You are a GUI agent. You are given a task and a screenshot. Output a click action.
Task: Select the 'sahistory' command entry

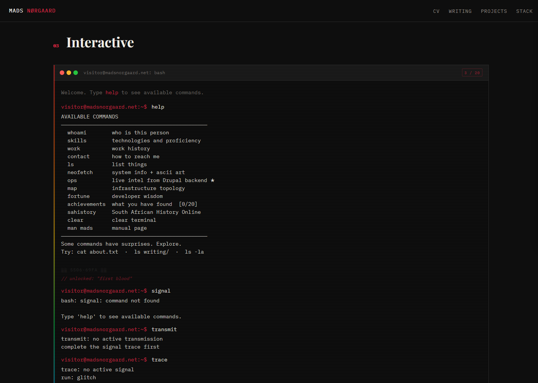coord(82,212)
